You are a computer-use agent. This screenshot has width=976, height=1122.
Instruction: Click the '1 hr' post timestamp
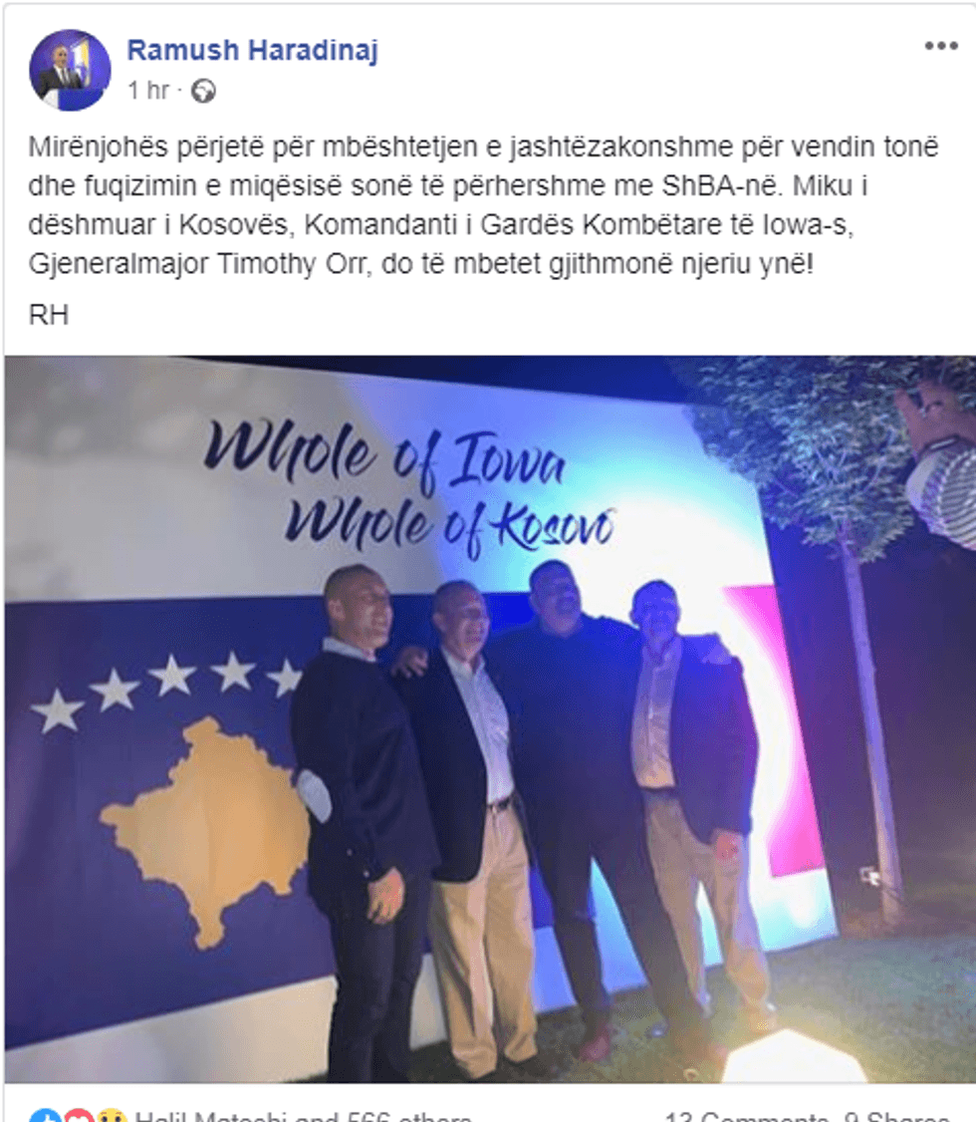point(148,91)
